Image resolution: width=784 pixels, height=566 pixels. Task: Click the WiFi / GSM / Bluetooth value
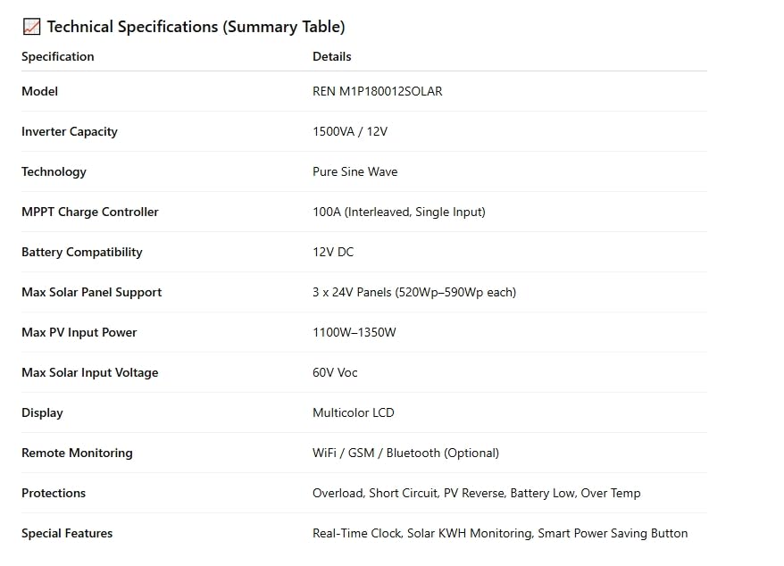click(x=406, y=453)
